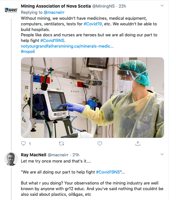Image resolution: width=169 pixels, height=200 pixels.
Task: Click the #Covid19NS hashtag in the mining tweet
Action: click(53, 41)
